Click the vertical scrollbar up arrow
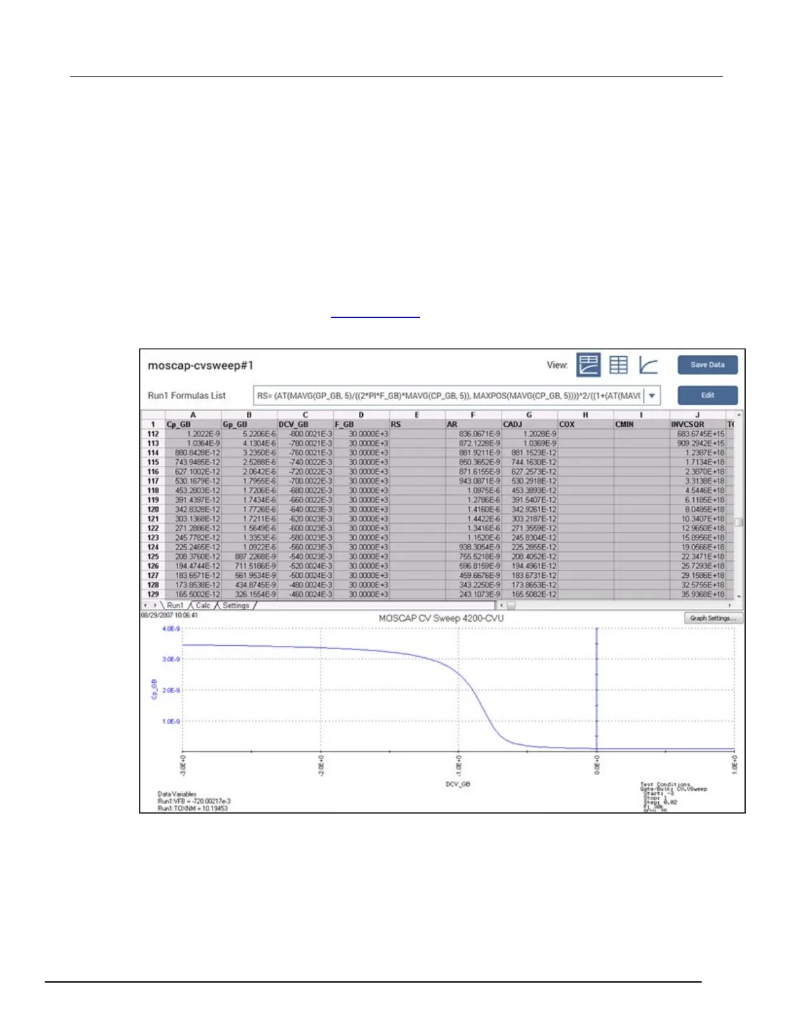Image resolution: width=793 pixels, height=1026 pixels. 739,415
